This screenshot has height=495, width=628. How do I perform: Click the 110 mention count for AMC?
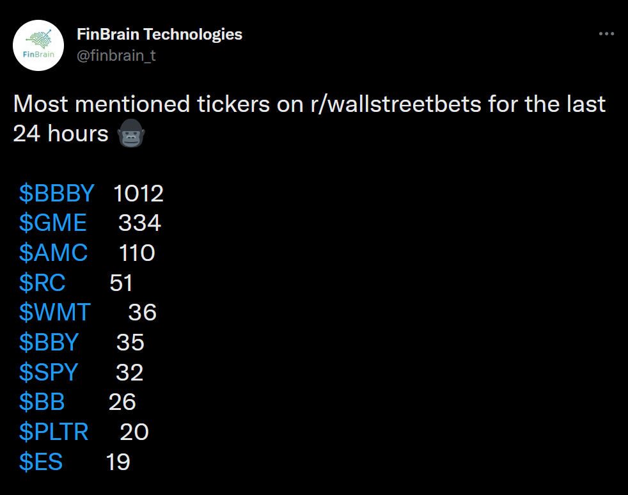pyautogui.click(x=137, y=253)
